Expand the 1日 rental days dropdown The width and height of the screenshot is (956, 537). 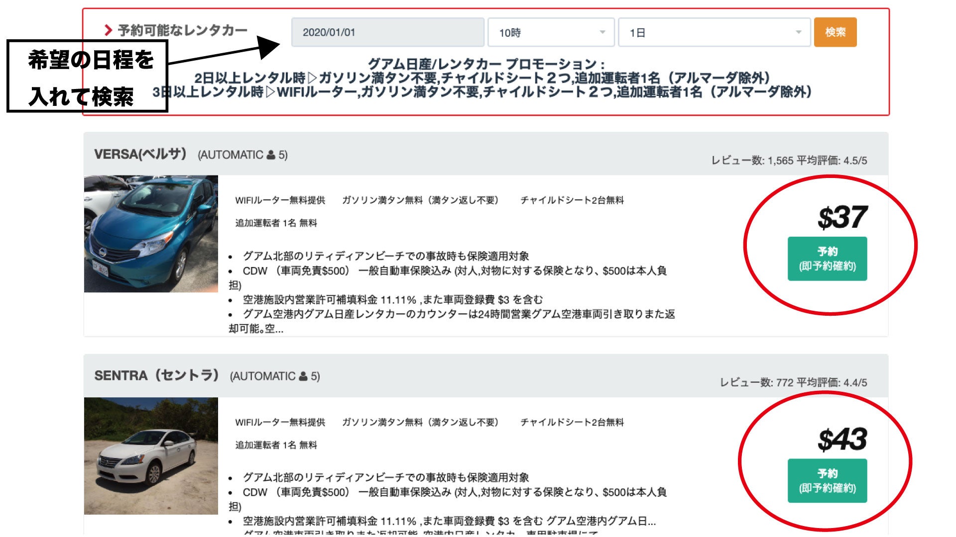point(714,32)
